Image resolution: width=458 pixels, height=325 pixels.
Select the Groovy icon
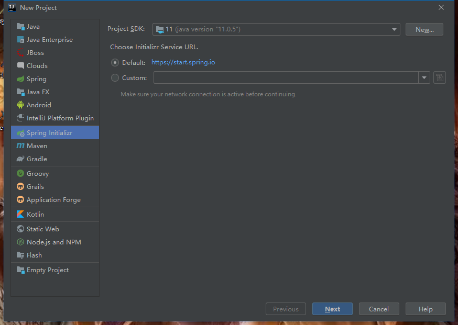[x=20, y=173]
